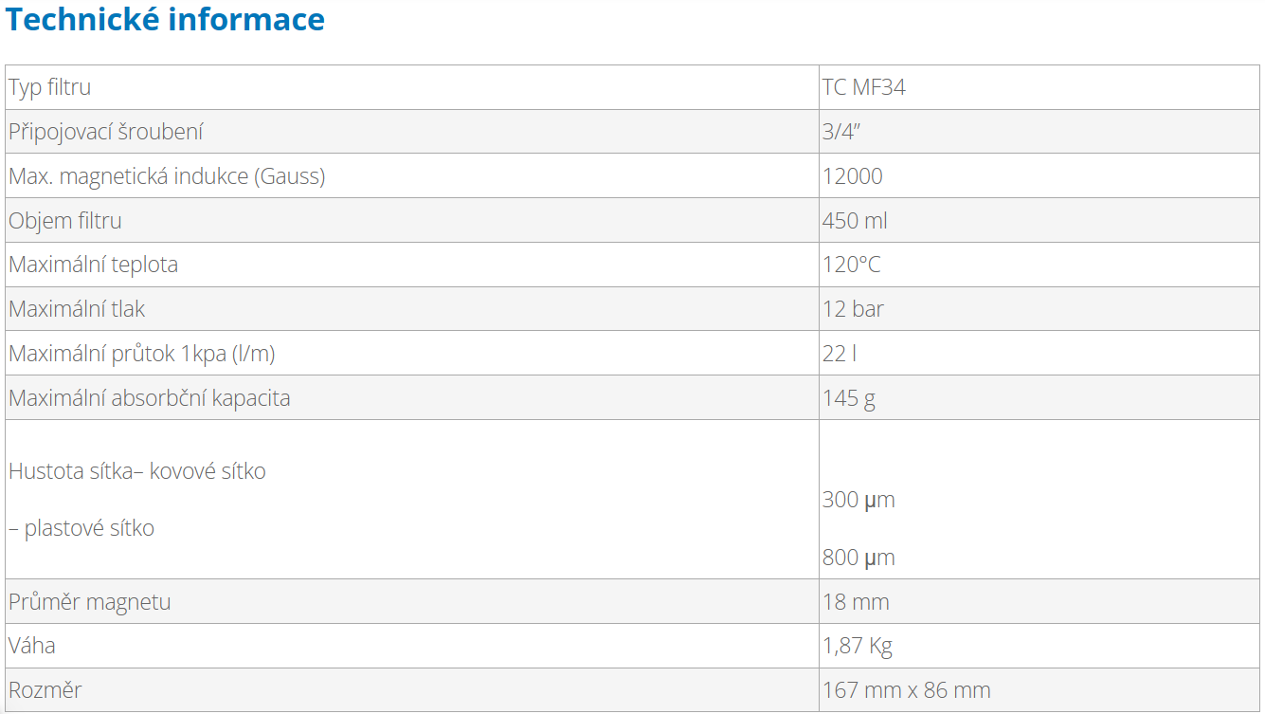Image resolution: width=1265 pixels, height=714 pixels.
Task: Click the "Typ filtru" label cell
Action: pyautogui.click(x=50, y=87)
